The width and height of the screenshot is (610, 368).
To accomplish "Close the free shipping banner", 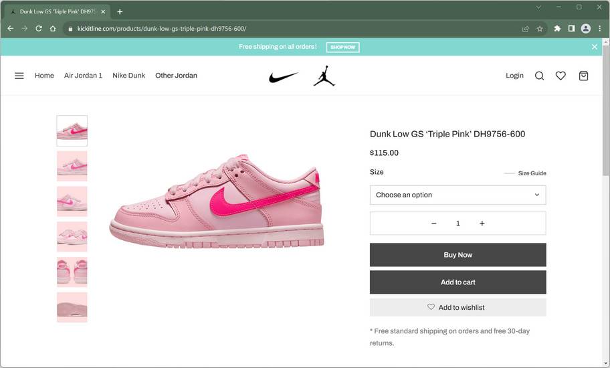I will click(x=594, y=47).
